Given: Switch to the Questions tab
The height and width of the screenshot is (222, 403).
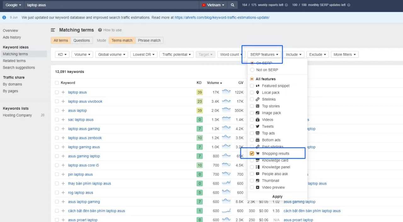Looking at the screenshot, I should [x=82, y=40].
